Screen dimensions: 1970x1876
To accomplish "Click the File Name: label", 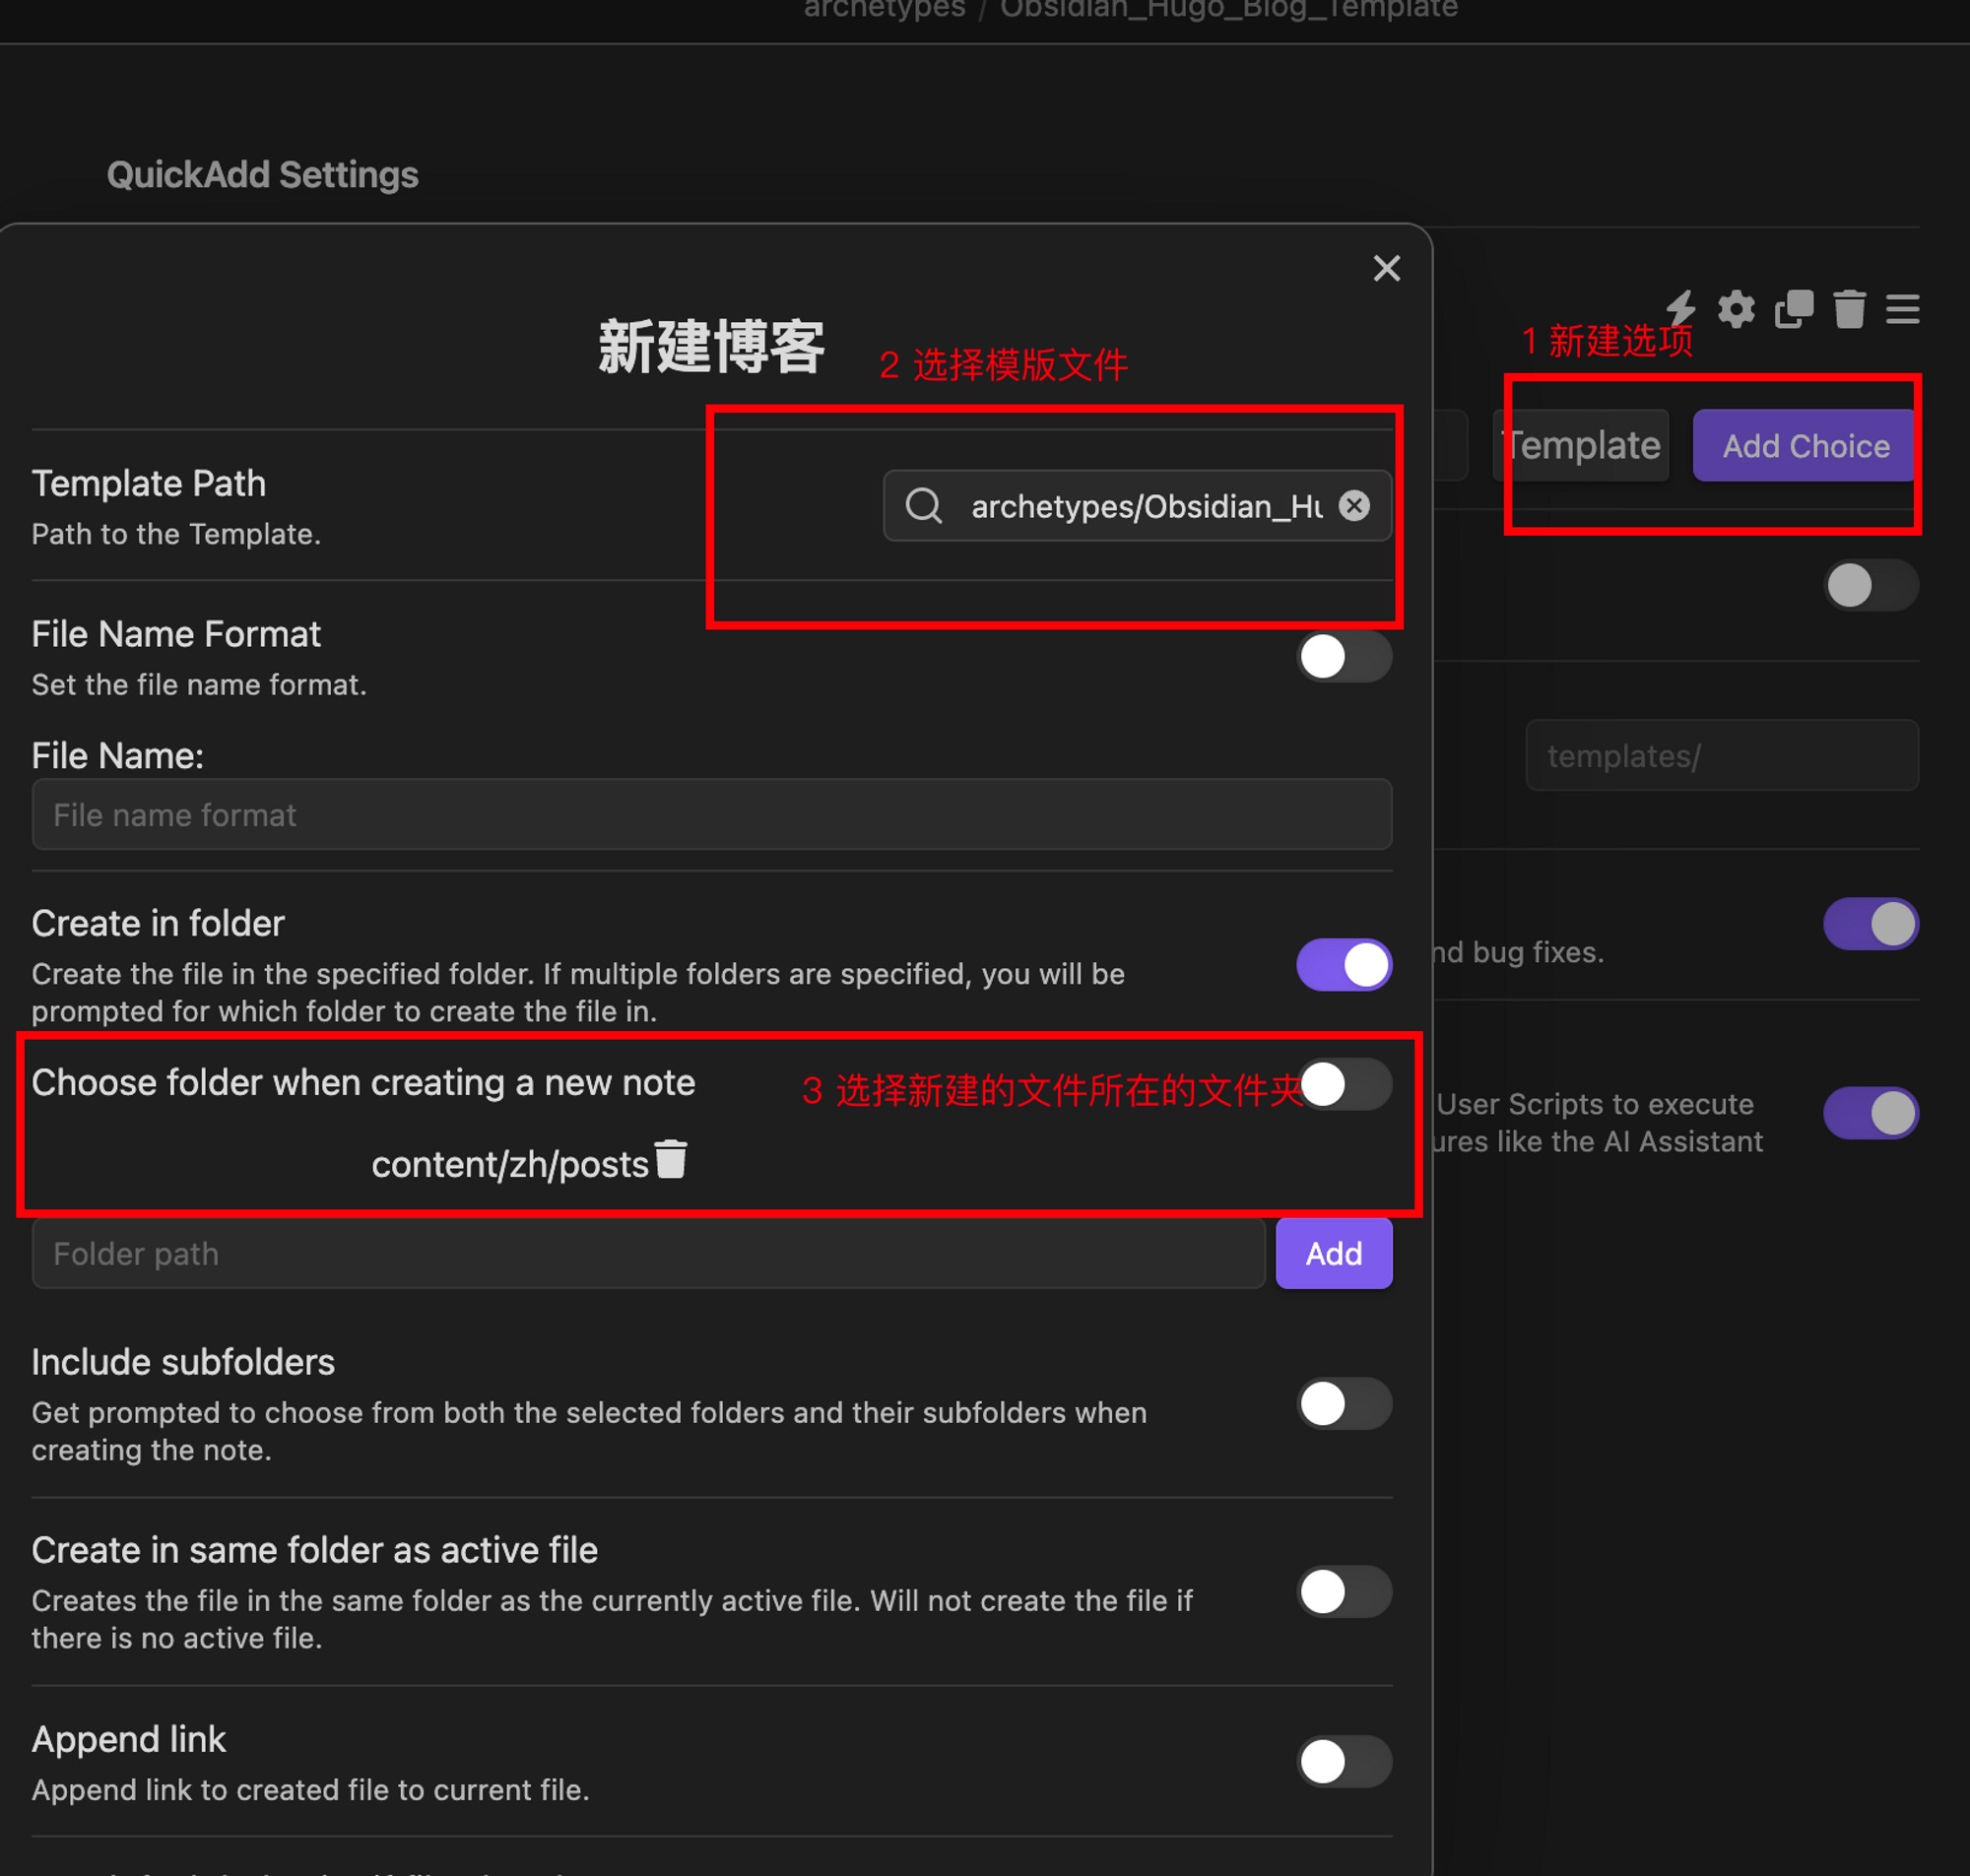I will 118,756.
